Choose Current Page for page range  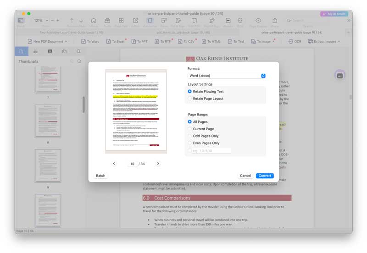coord(190,129)
